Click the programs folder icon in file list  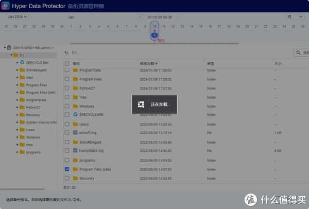coord(75,160)
